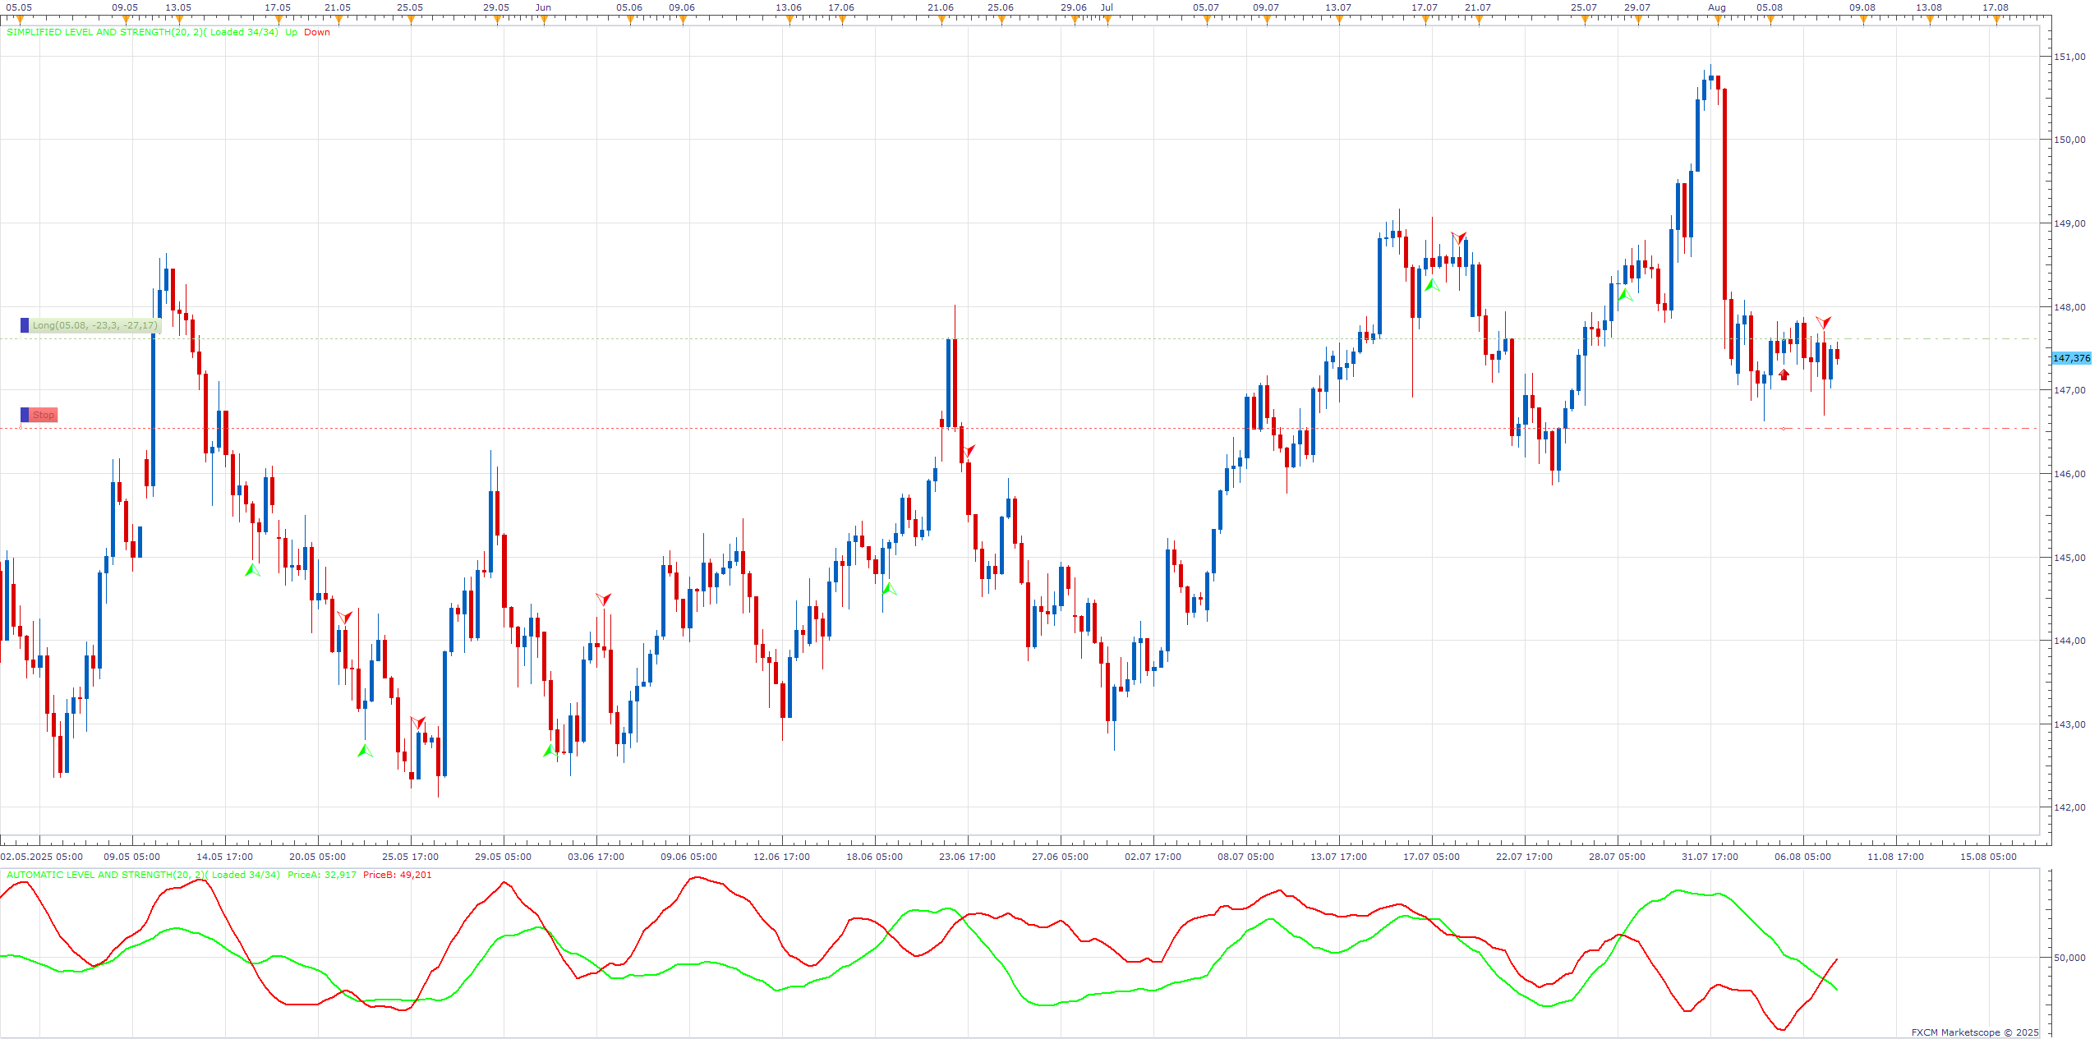The width and height of the screenshot is (2099, 1039).
Task: Click the orange marker under the 13.07 date
Action: [1339, 20]
